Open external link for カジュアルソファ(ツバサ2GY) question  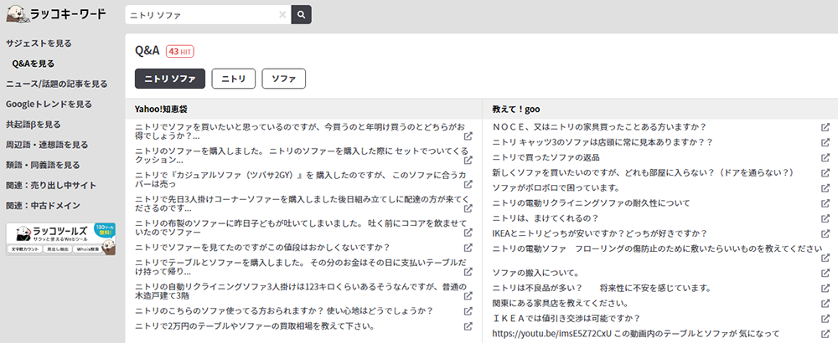(x=468, y=185)
